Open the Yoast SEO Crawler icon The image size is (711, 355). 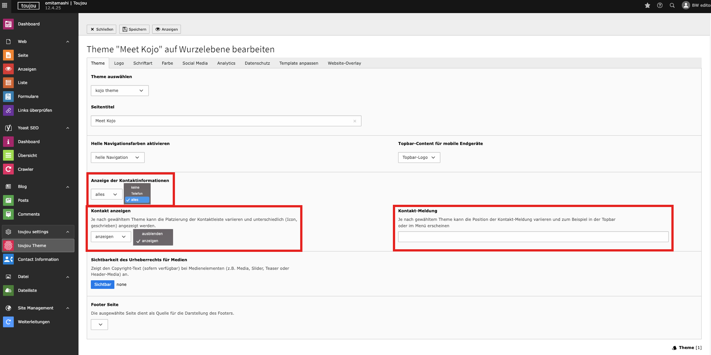coord(8,169)
